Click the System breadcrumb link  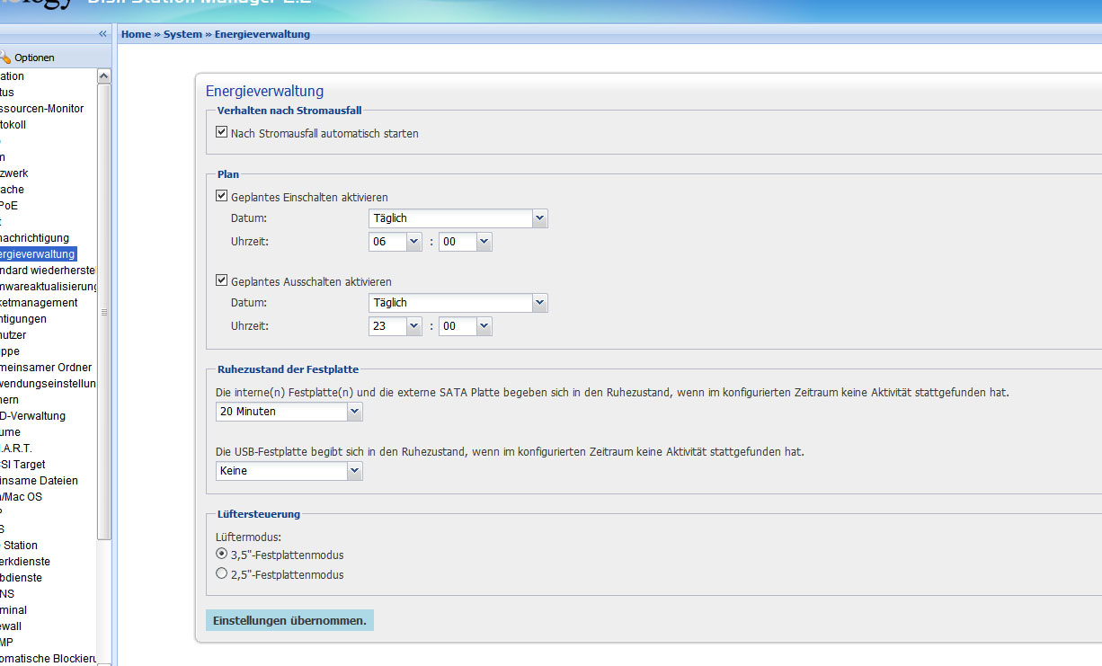pyautogui.click(x=182, y=34)
